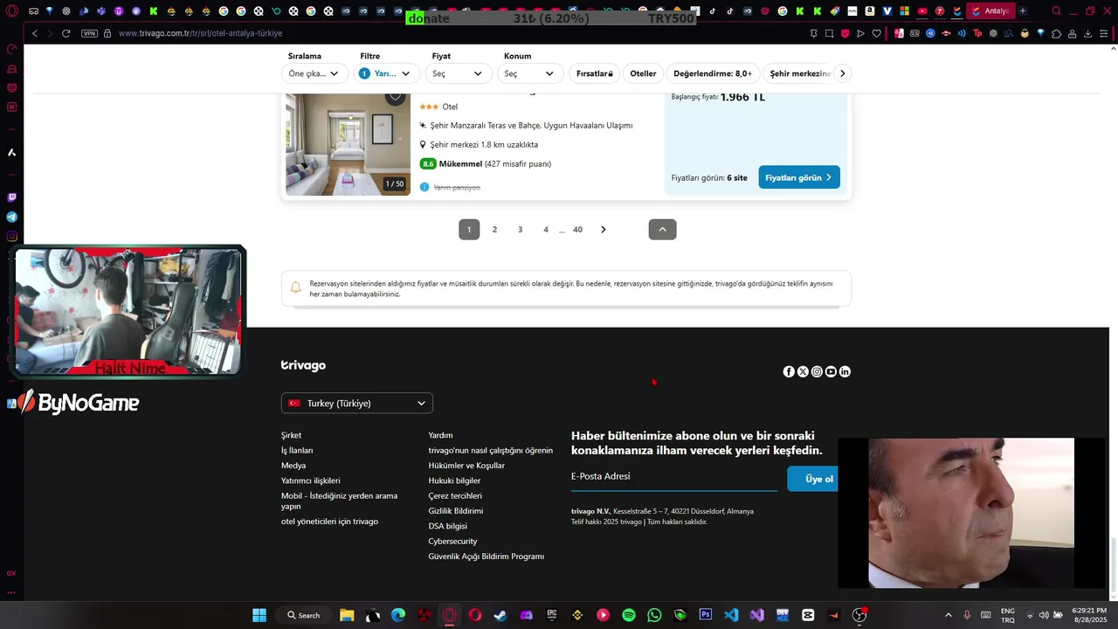Reload the page in browser toolbar
Screen dimensions: 1118x629
click(x=66, y=33)
